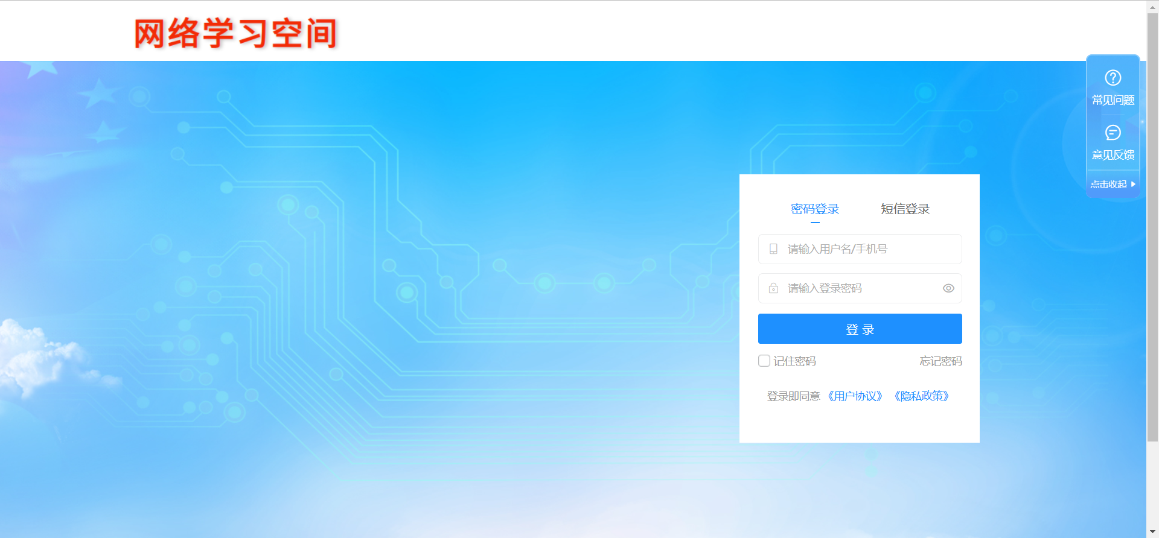Click the 网络学习空间 red logo
Viewport: 1159px width, 538px height.
coord(235,33)
